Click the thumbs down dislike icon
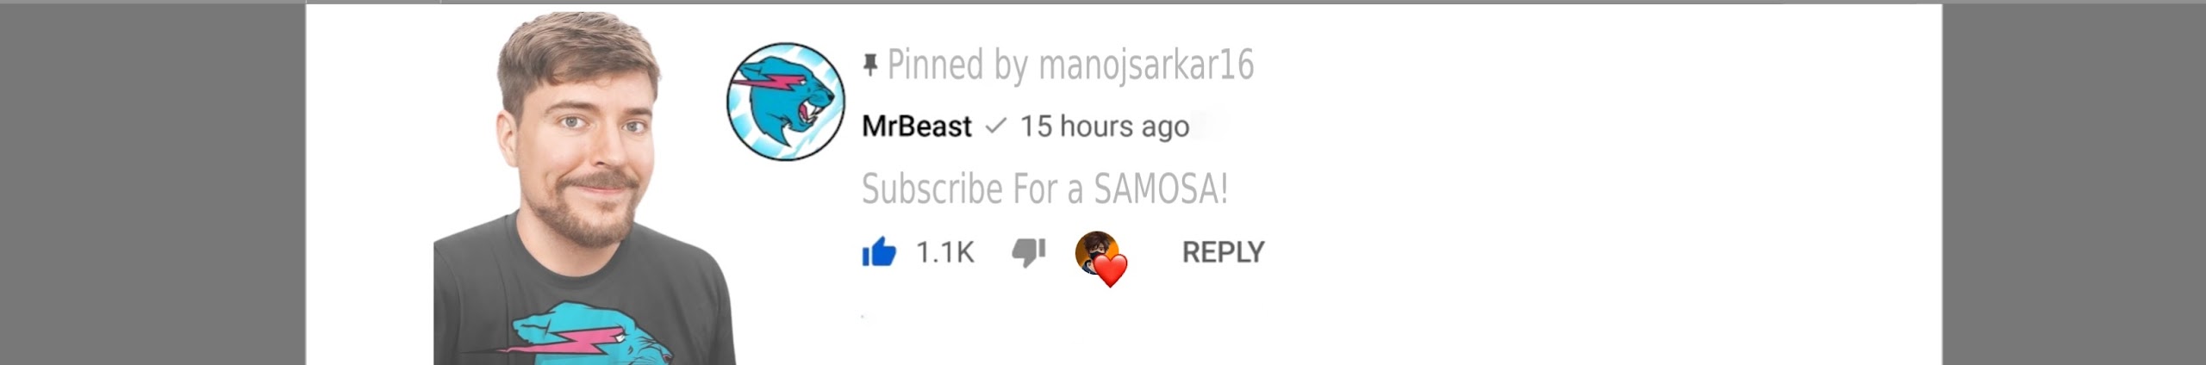 pos(1028,252)
